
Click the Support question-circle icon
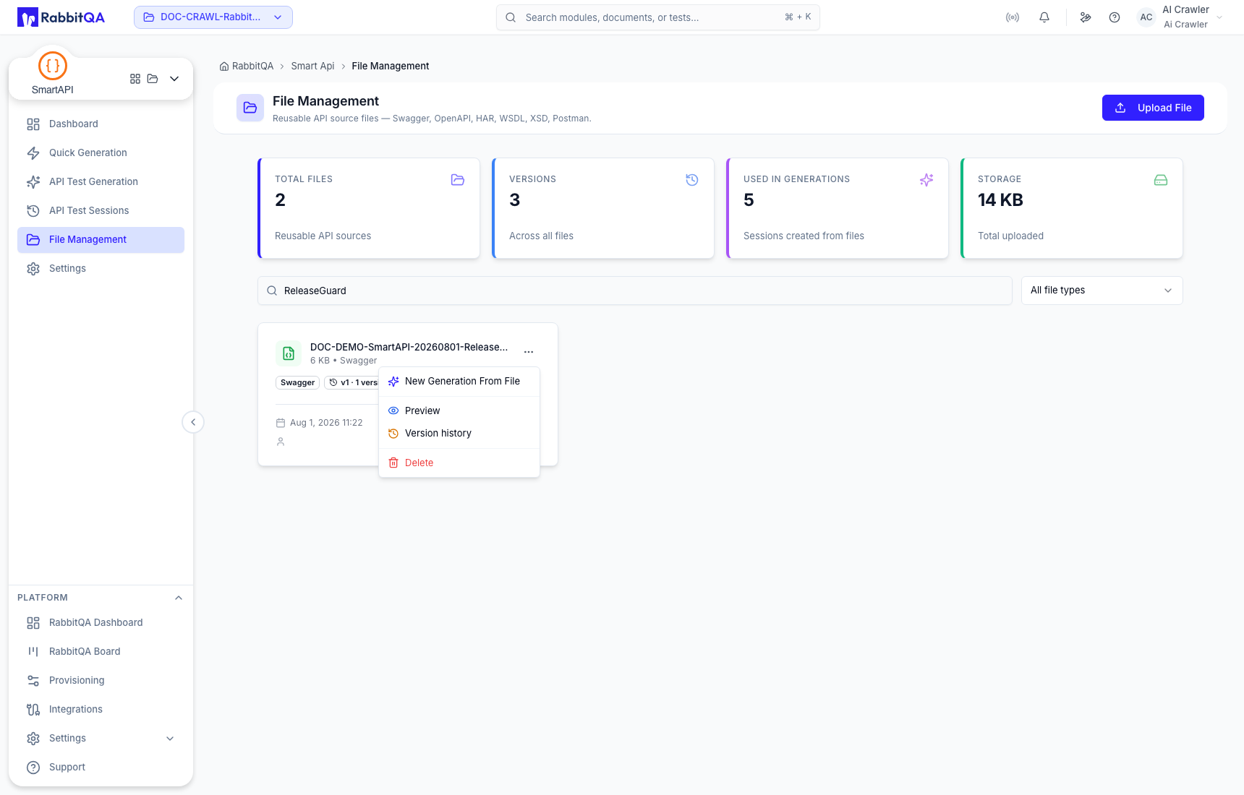[x=33, y=768]
